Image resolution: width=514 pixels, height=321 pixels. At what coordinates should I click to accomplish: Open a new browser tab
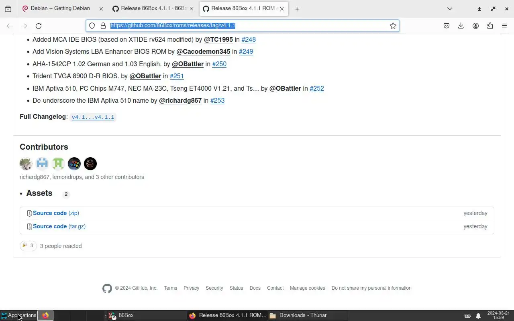pos(297,9)
